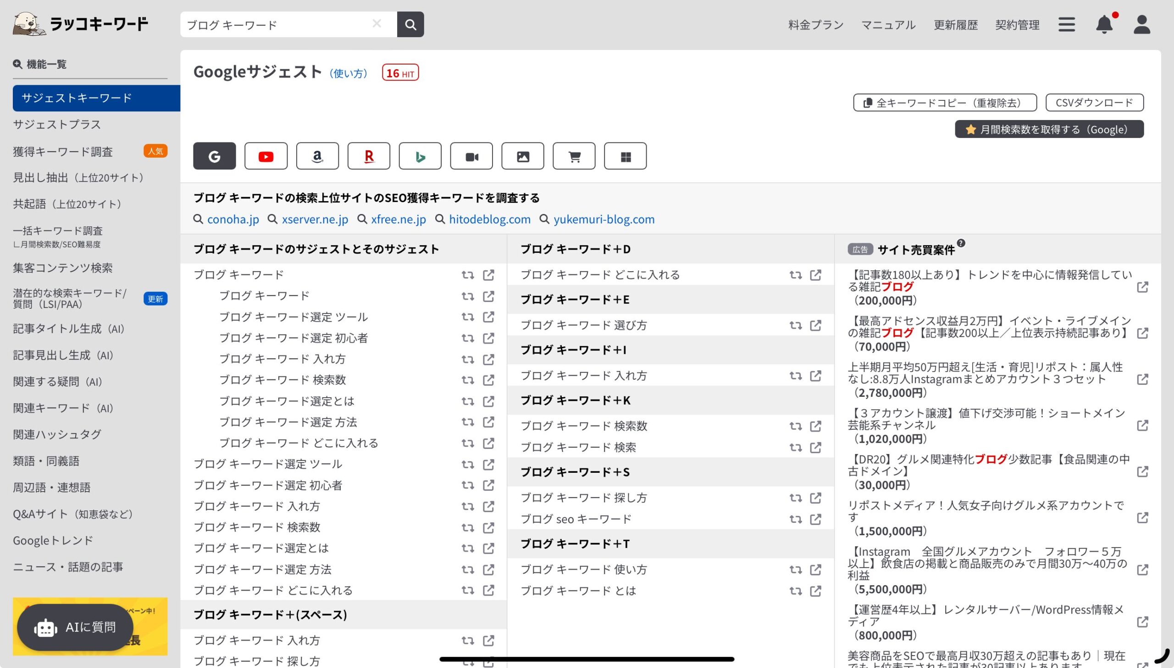Open 契約管理 in top navigation

tap(1017, 24)
